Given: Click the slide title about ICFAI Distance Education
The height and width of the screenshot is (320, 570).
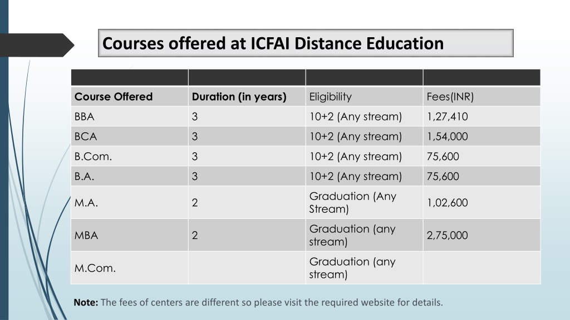Looking at the screenshot, I should pos(273,43).
